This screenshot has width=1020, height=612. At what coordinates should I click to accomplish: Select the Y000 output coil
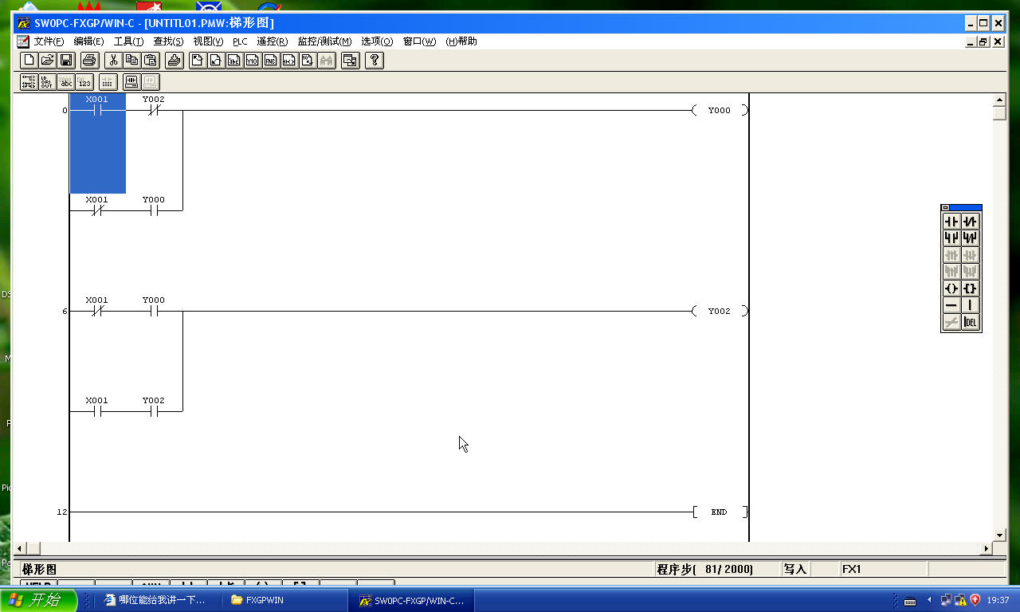tap(720, 111)
